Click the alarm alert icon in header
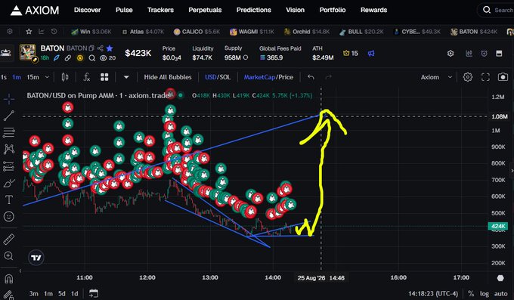The height and width of the screenshot is (300, 514). (485, 53)
